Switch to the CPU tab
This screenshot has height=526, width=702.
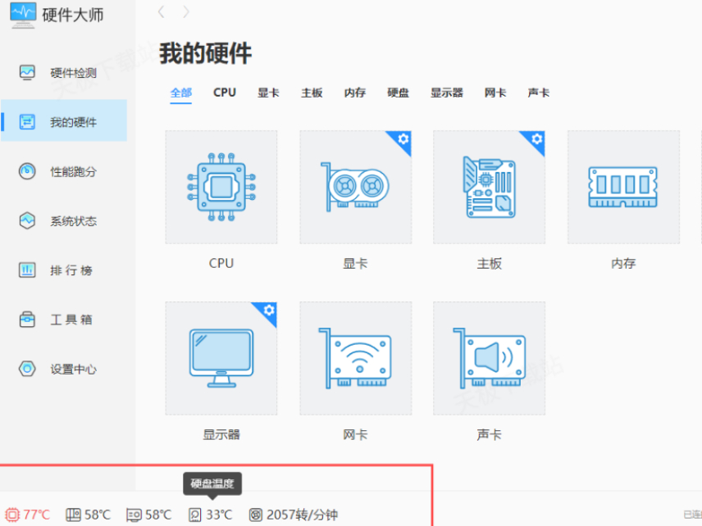[x=224, y=93]
